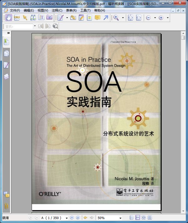Open the page thumbnails panel
Image resolution: width=188 pixels, height=223 pixels.
(x=6, y=53)
